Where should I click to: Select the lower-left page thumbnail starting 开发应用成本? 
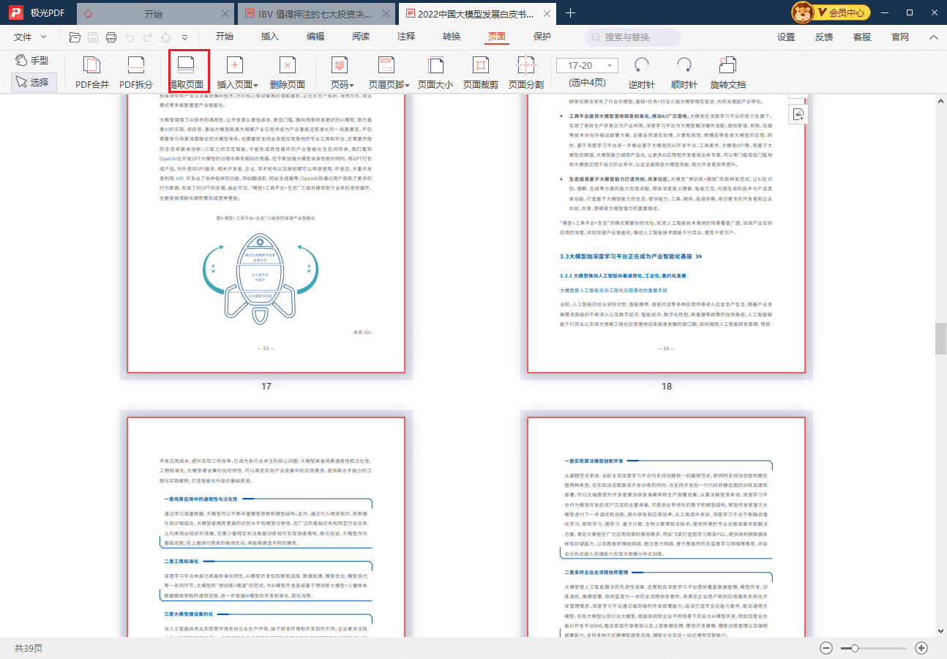point(266,526)
